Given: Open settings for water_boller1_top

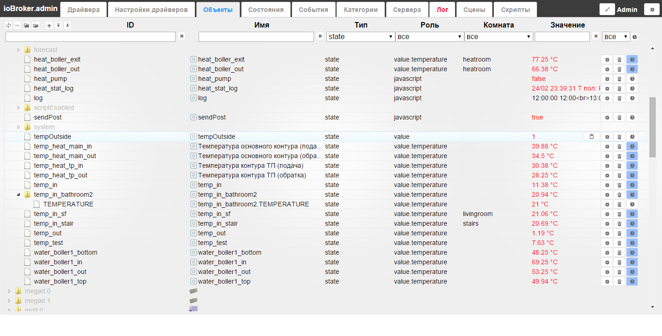Looking at the screenshot, I should 607,281.
